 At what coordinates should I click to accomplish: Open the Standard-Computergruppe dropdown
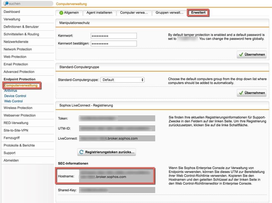pyautogui.click(x=122, y=80)
